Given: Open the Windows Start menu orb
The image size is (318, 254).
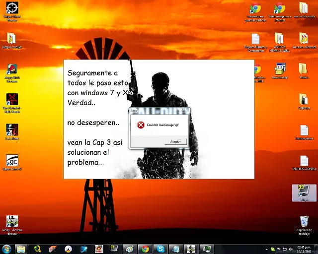Looking at the screenshot, I should pyautogui.click(x=6, y=249).
